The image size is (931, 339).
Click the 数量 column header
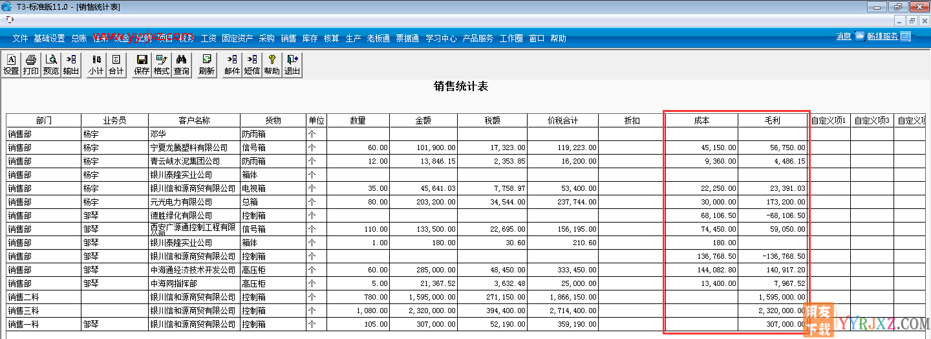pyautogui.click(x=358, y=120)
